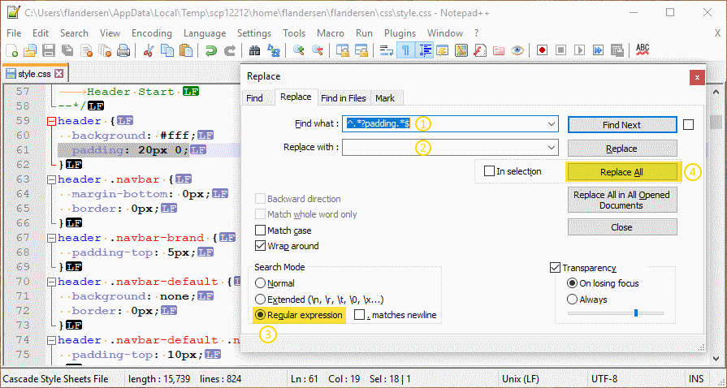Check the In selection checkbox
Image resolution: width=727 pixels, height=388 pixels.
[x=489, y=171]
